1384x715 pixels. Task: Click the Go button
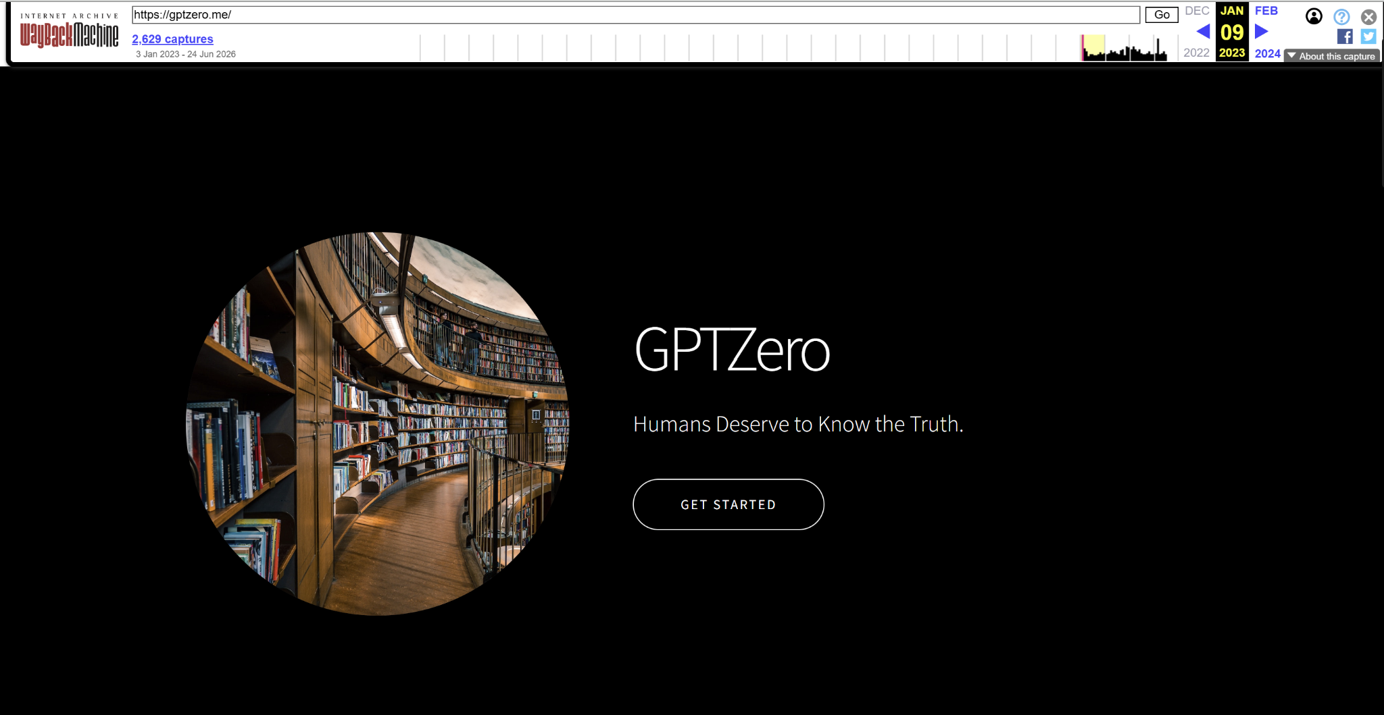[1162, 15]
